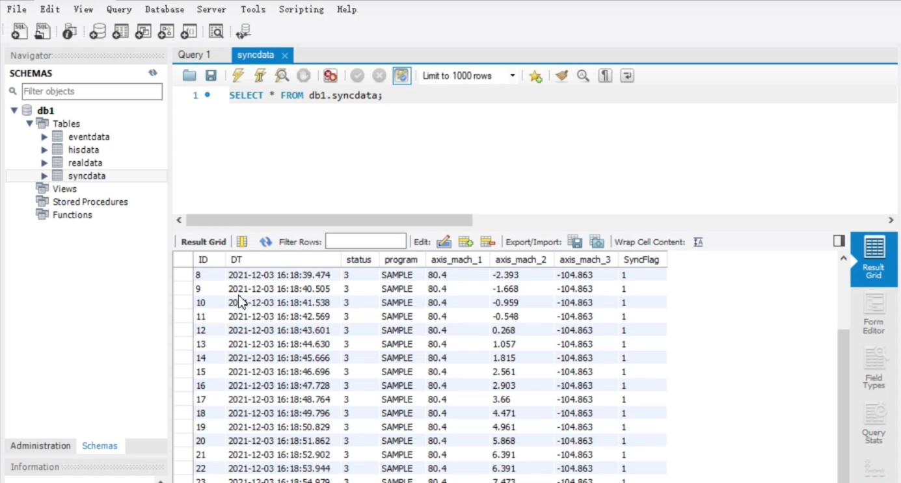Toggle autocommit mode button
The height and width of the screenshot is (483, 901).
tap(402, 76)
